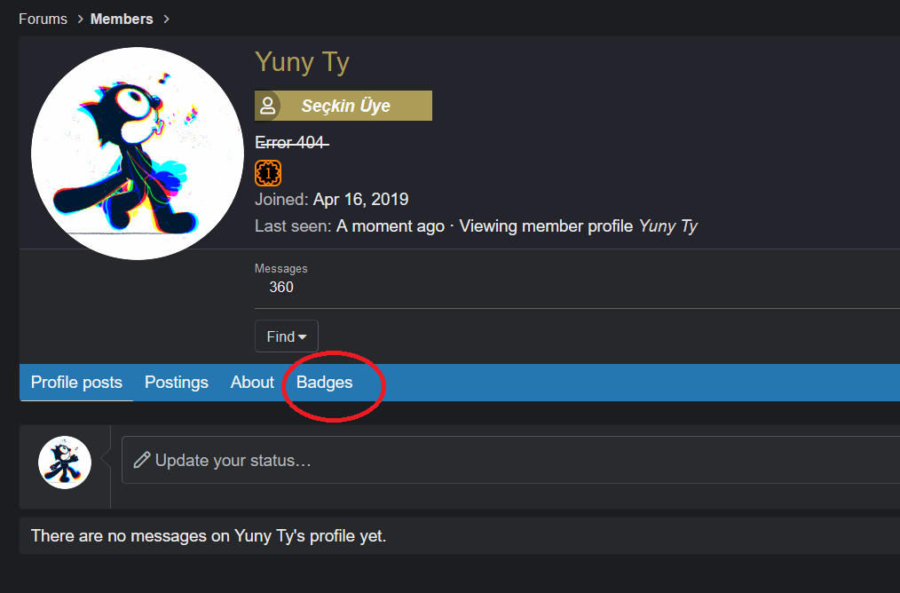Click the Messages label above the count
This screenshot has width=900, height=593.
click(x=281, y=269)
